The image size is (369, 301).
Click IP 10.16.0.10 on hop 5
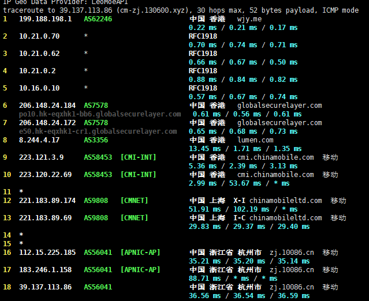point(39,88)
